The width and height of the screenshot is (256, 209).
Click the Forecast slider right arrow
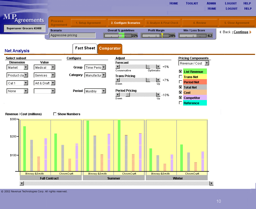(x=158, y=67)
